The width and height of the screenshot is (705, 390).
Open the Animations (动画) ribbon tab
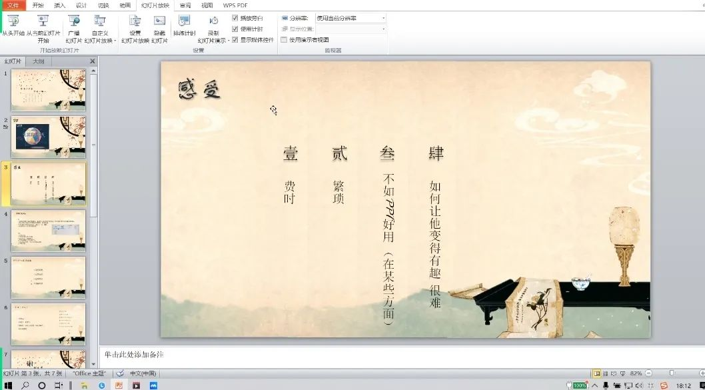coord(125,5)
